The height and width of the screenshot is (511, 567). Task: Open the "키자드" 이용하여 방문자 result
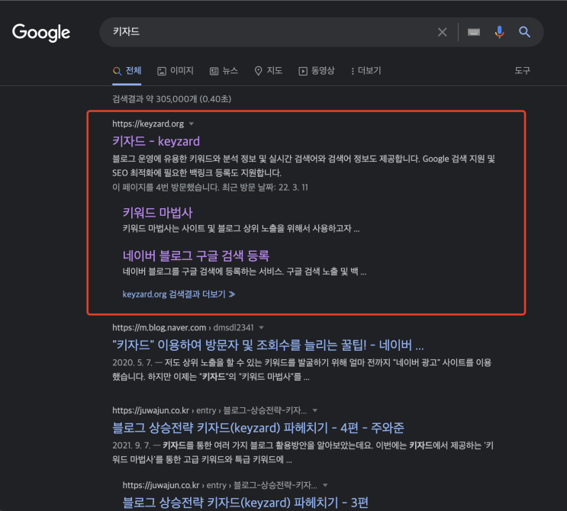(268, 345)
